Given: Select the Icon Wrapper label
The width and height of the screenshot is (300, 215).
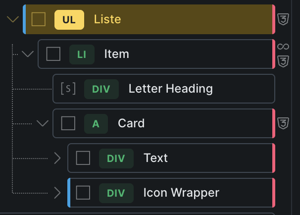Looking at the screenshot, I should pos(181,192).
